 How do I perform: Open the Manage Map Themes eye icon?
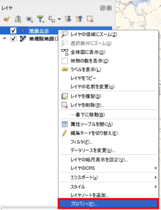click(x=29, y=19)
